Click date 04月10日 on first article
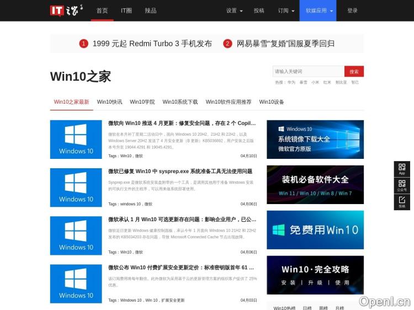Viewport: 414px width, 310px height. [249, 156]
